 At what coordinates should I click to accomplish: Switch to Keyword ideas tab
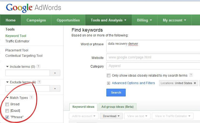[83, 107]
